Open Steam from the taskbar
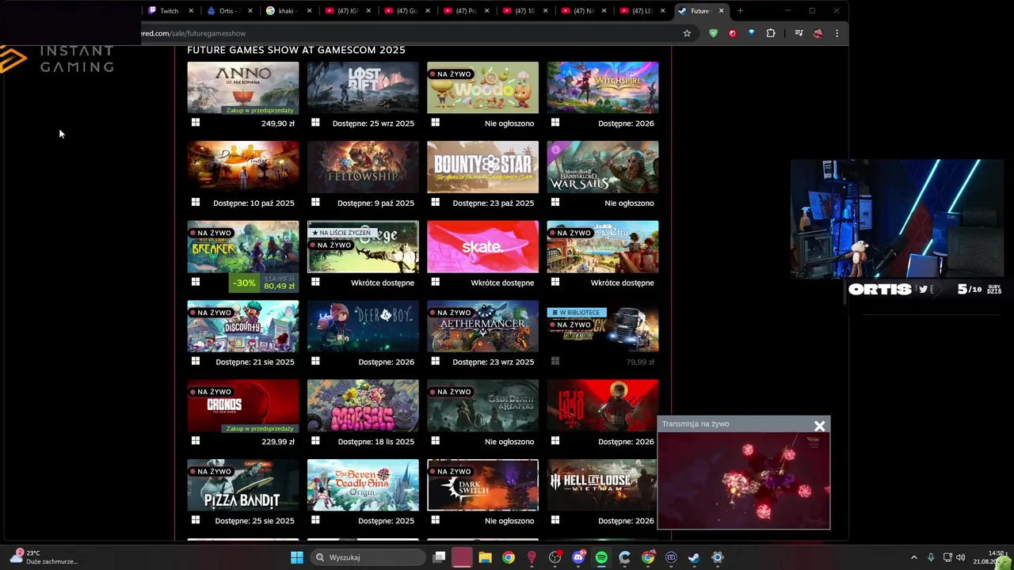 [x=694, y=557]
